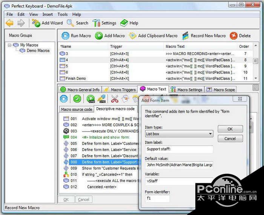
Task: Click the Help book toolbar item
Action: point(129,23)
